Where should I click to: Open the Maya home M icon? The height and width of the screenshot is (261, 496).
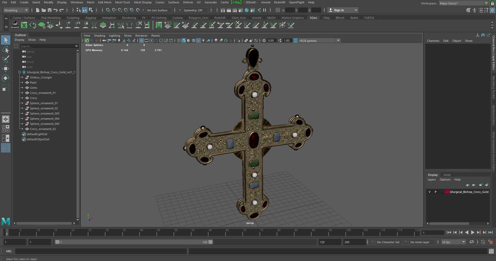point(6,221)
